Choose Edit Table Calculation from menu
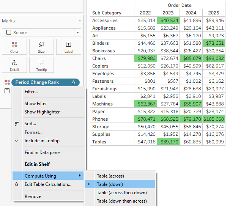 (x=48, y=184)
